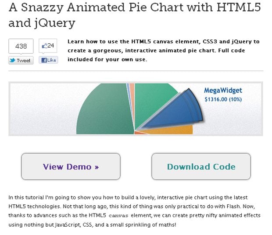This screenshot has width=272, height=235.
Task: Click the Download Code button
Action: point(201,166)
